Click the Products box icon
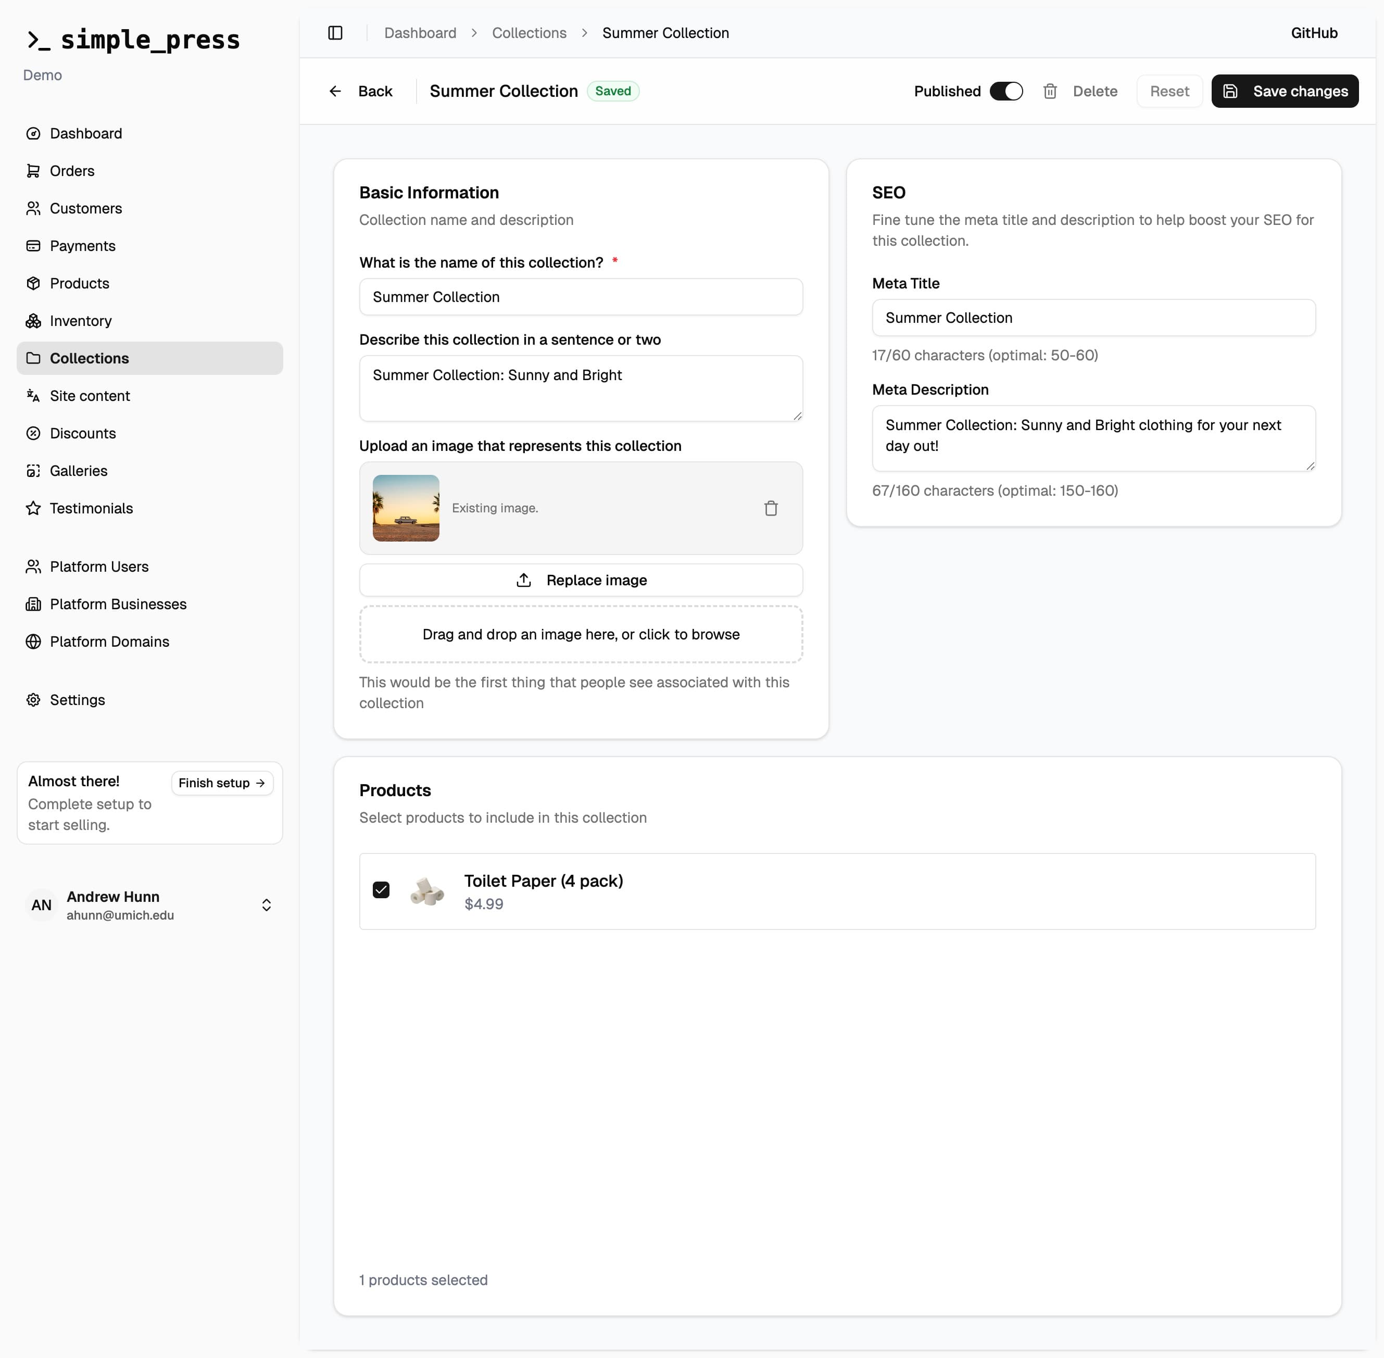Screen dimensions: 1384x1358 (x=33, y=283)
